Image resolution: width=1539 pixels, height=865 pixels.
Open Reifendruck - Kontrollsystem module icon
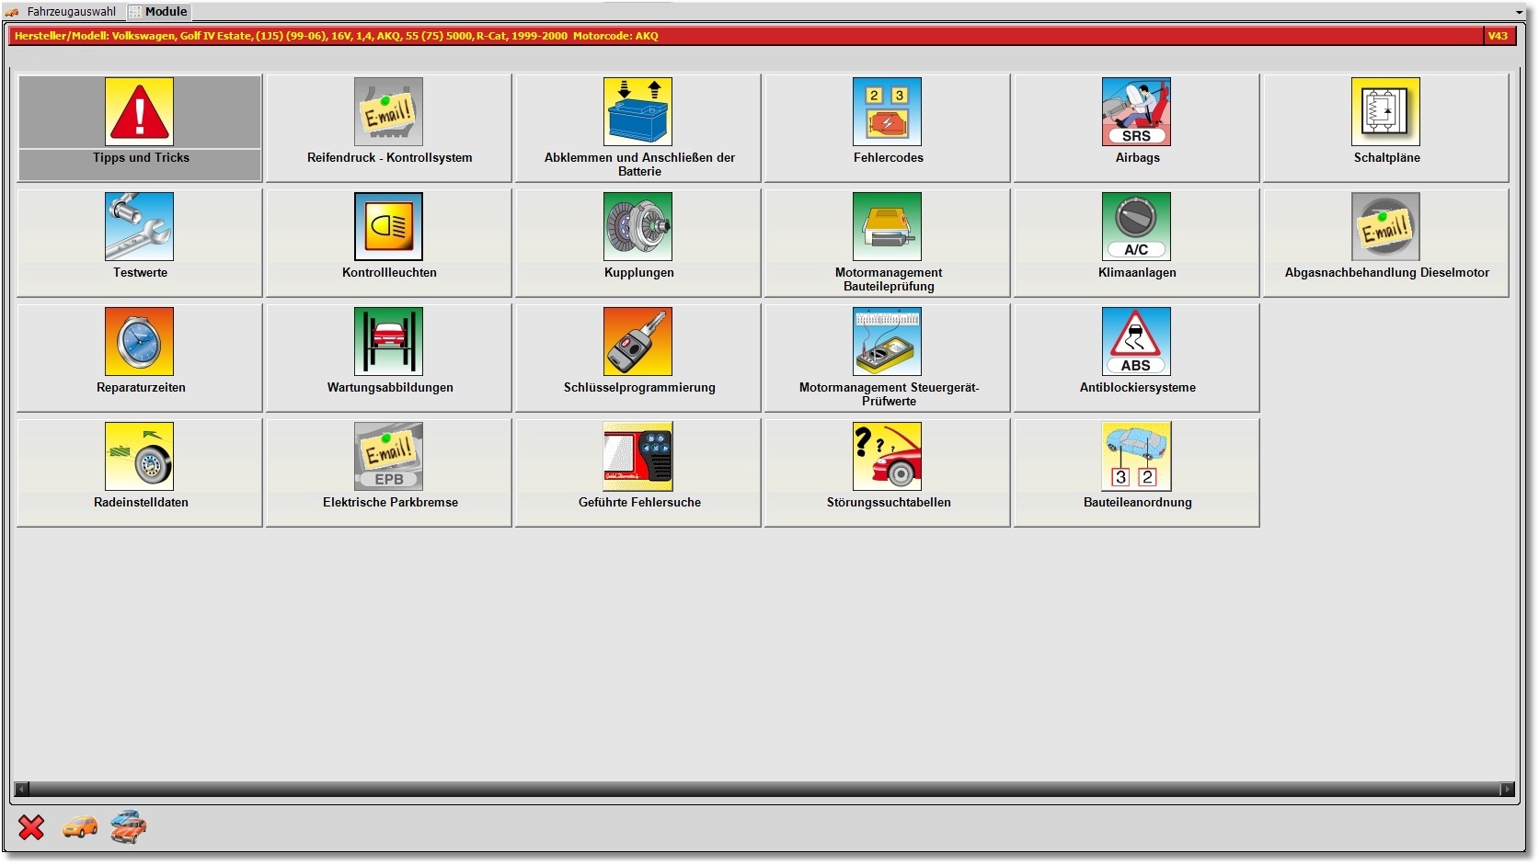(x=388, y=111)
